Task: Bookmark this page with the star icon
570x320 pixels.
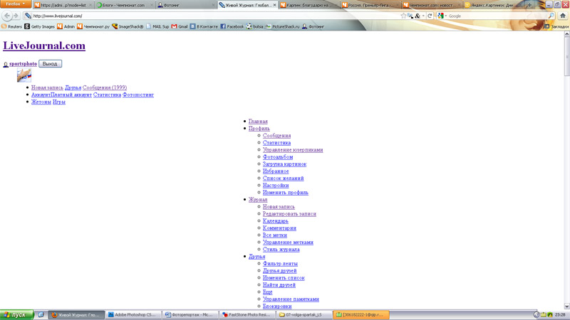Action: (x=403, y=16)
